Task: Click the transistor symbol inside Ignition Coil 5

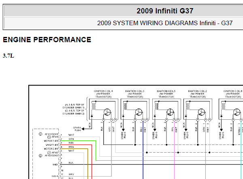Action: (x=170, y=112)
